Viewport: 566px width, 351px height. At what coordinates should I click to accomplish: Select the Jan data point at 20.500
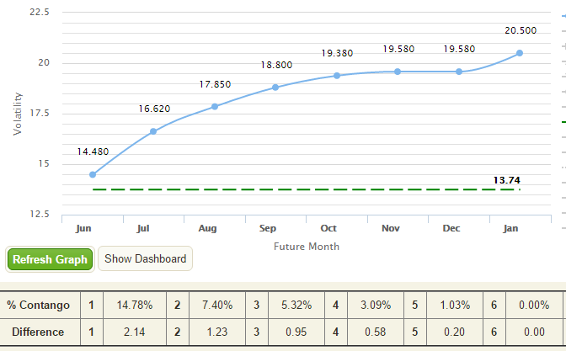[x=520, y=53]
